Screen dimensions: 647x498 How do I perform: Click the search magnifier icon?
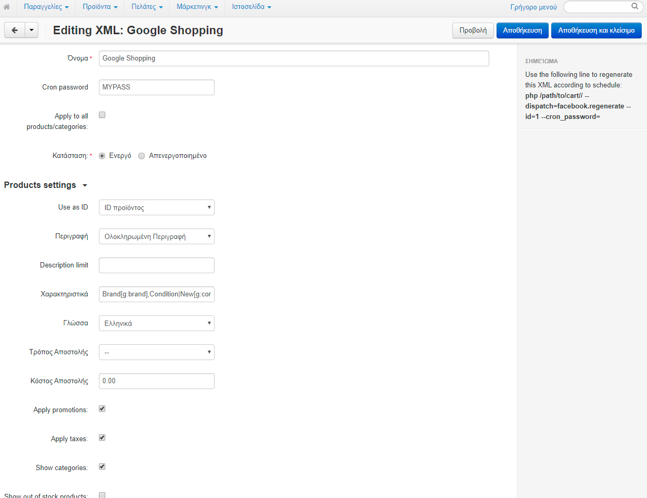point(634,7)
